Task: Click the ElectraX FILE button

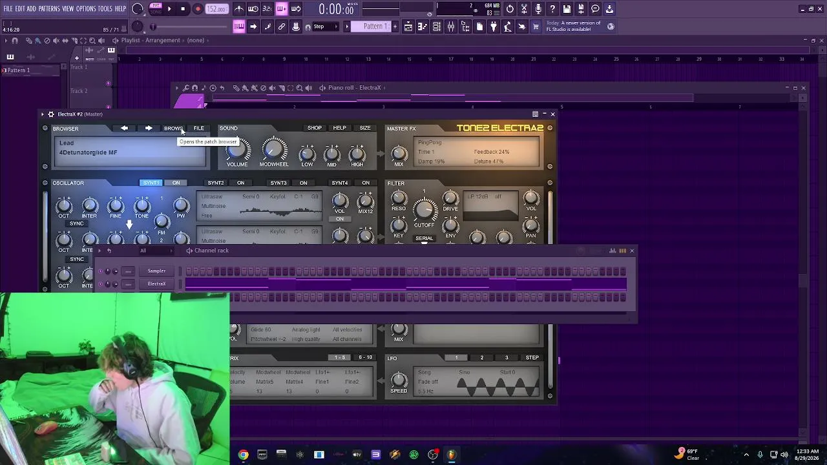Action: pos(198,128)
